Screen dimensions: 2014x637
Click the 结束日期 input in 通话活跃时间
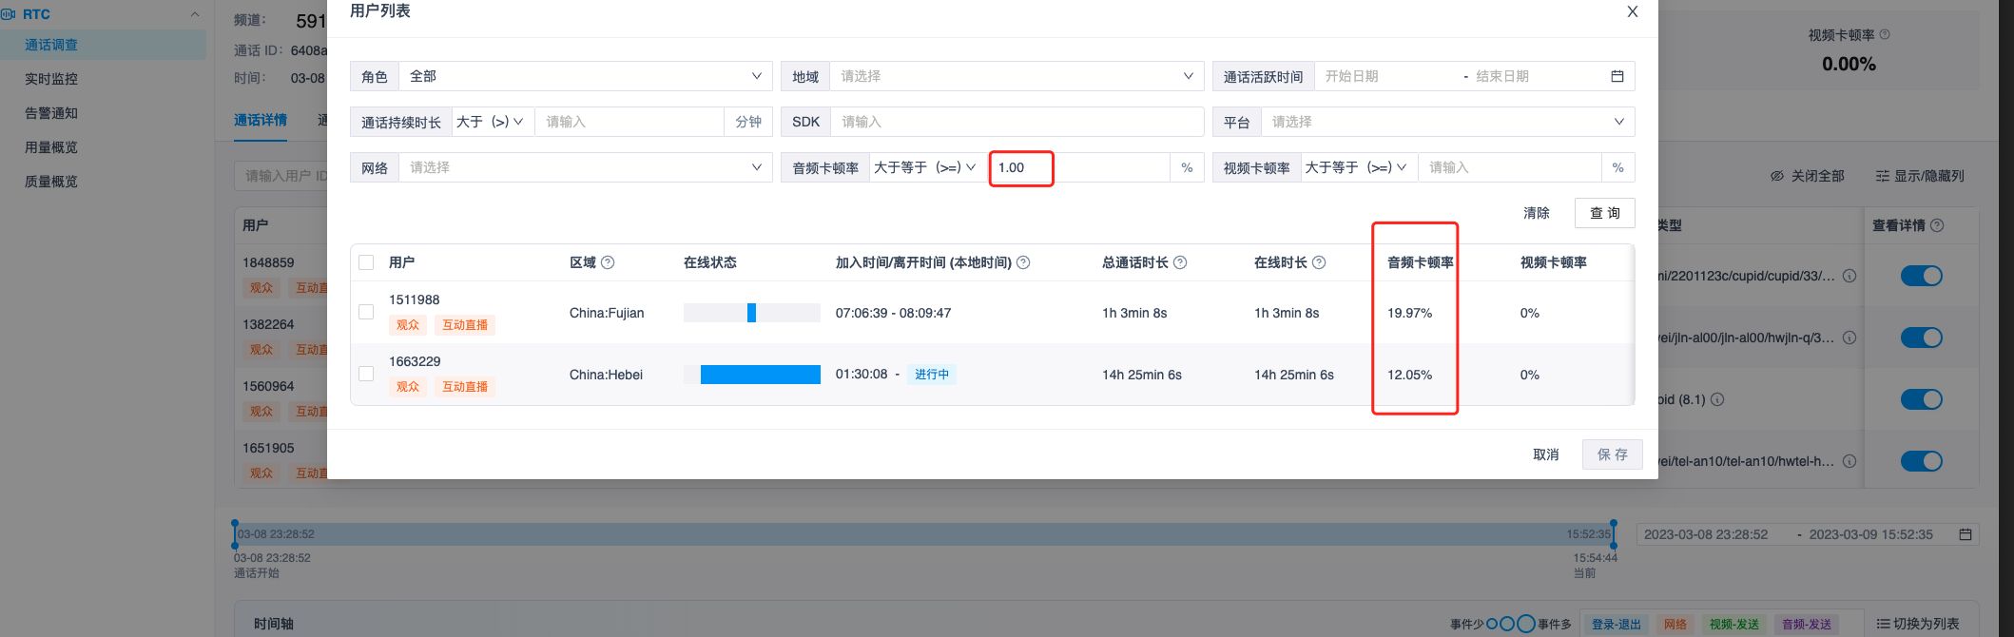(x=1536, y=76)
